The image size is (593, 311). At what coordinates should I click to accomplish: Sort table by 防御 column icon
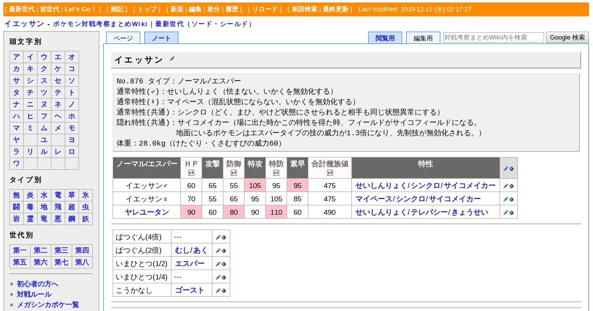click(234, 173)
